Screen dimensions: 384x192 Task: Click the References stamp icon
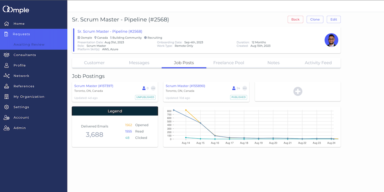click(6, 86)
